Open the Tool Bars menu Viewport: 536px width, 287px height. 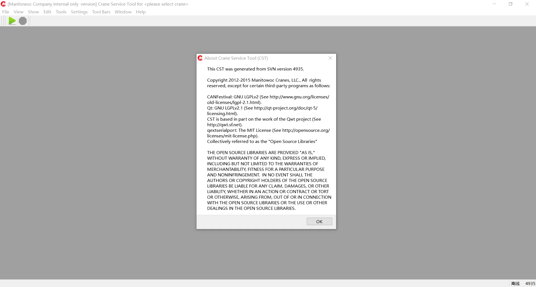pyautogui.click(x=101, y=12)
